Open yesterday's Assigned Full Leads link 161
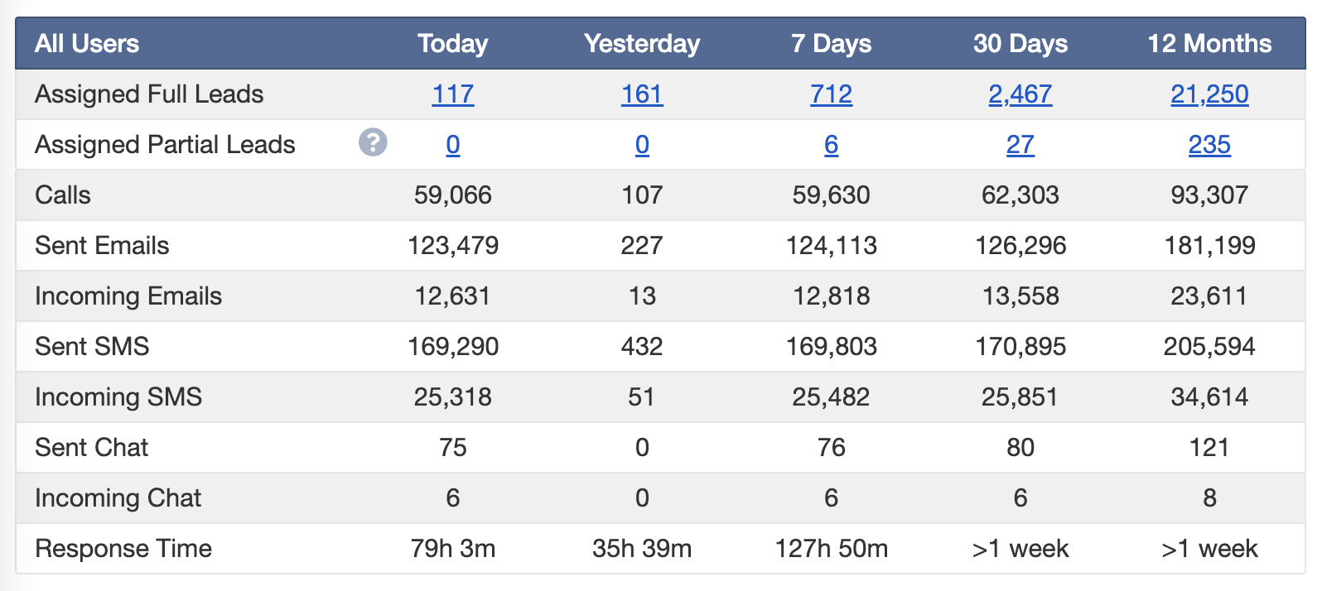This screenshot has width=1322, height=591. (x=642, y=94)
